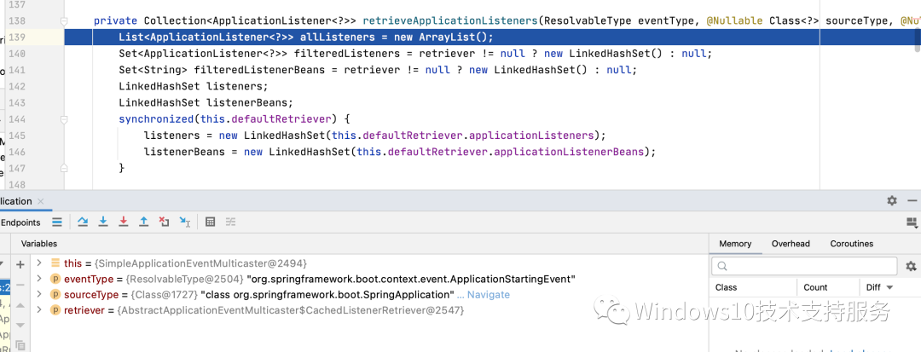Click the move watch up arrow
The height and width of the screenshot is (352, 921).
click(x=20, y=305)
